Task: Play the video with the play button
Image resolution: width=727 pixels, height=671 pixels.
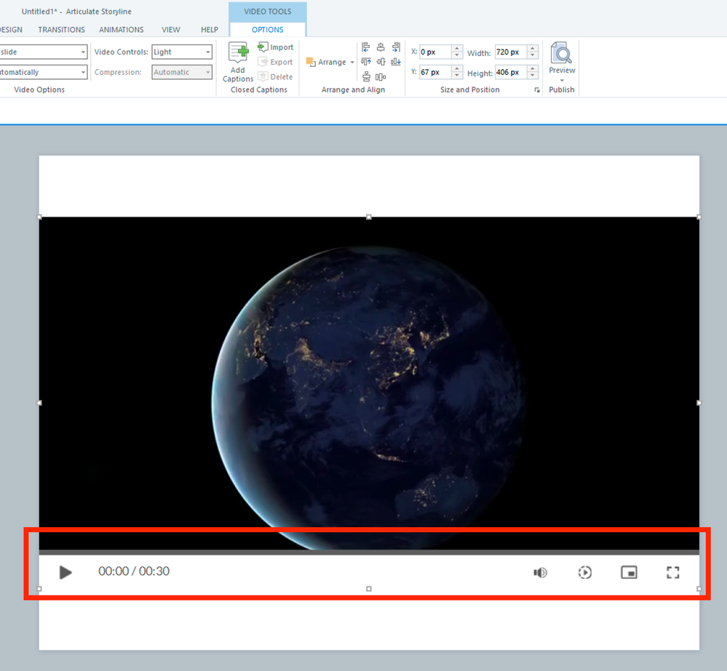Action: pos(65,572)
